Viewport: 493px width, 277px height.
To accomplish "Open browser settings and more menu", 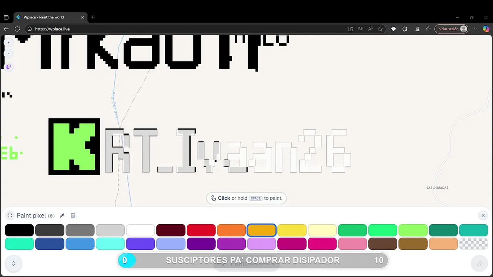I will point(475,29).
